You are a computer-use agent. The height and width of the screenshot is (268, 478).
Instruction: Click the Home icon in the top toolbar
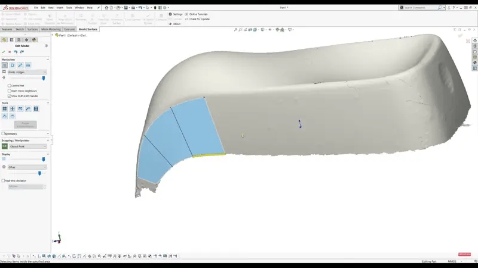coord(106,8)
